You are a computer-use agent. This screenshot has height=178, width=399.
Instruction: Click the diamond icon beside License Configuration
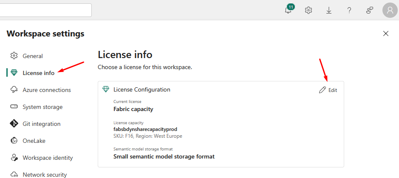point(106,89)
